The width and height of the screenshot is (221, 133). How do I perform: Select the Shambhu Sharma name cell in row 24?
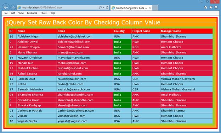point(36,95)
